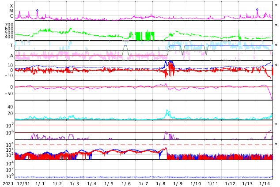Click the 10^0 axis tick label
280x187 pixels.
pyautogui.click(x=10, y=177)
